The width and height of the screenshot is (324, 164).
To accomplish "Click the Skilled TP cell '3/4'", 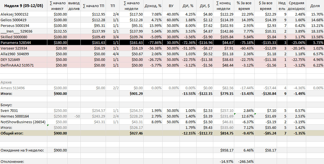I will (113, 37).
